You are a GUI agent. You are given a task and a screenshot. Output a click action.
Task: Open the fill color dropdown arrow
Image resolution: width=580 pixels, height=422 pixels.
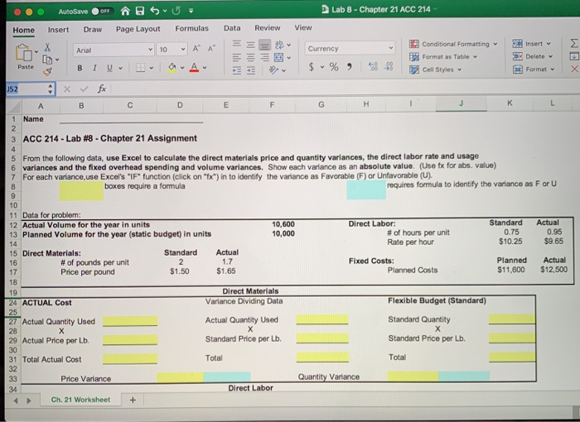[182, 68]
